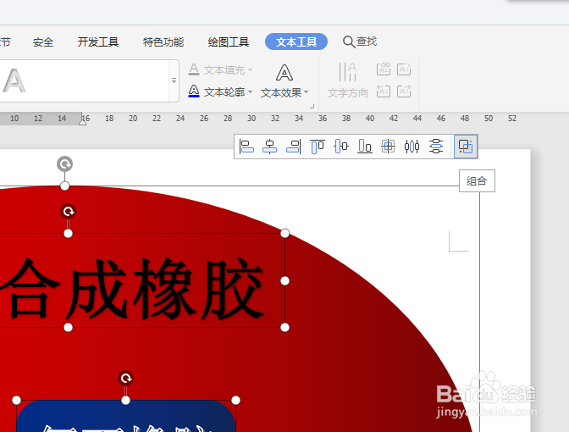The width and height of the screenshot is (569, 432).
Task: Click rotate handle above the blue rounded rectangle
Action: [x=125, y=379]
